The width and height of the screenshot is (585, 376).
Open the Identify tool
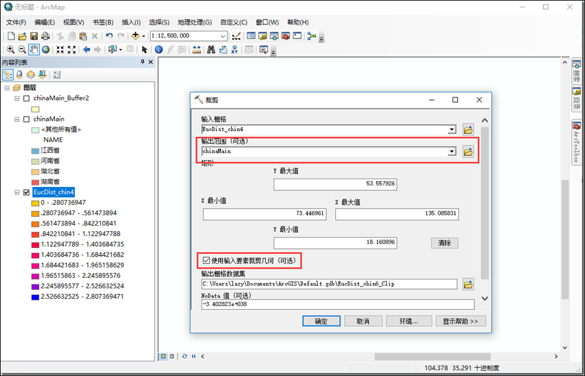(159, 49)
